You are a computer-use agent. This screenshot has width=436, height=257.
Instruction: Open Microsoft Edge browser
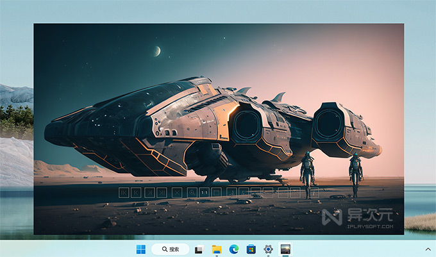[x=234, y=249]
